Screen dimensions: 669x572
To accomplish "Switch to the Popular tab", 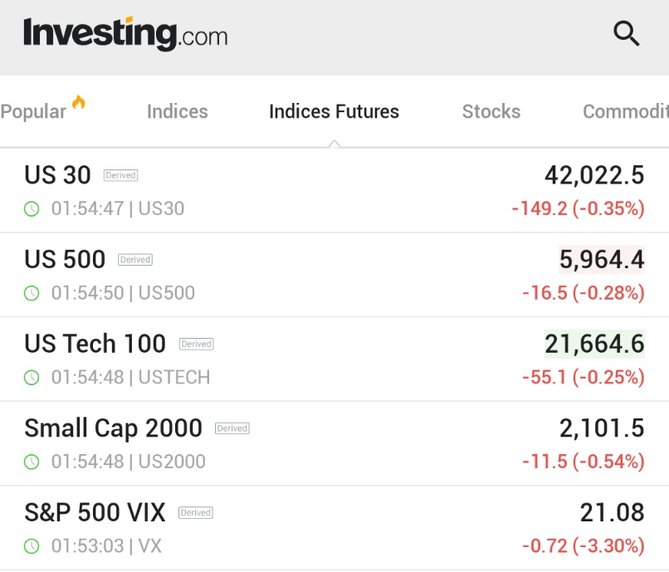I will click(x=33, y=112).
